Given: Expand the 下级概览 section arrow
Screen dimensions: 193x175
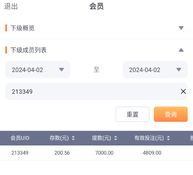Looking at the screenshot, I should pyautogui.click(x=181, y=28).
